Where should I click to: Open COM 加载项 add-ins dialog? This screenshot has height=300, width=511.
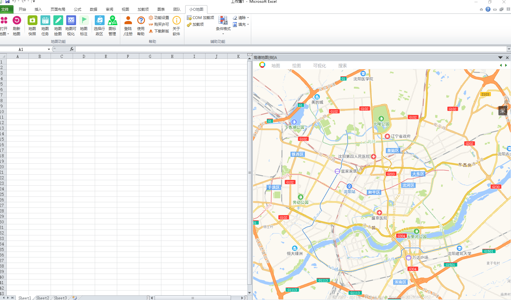[201, 18]
